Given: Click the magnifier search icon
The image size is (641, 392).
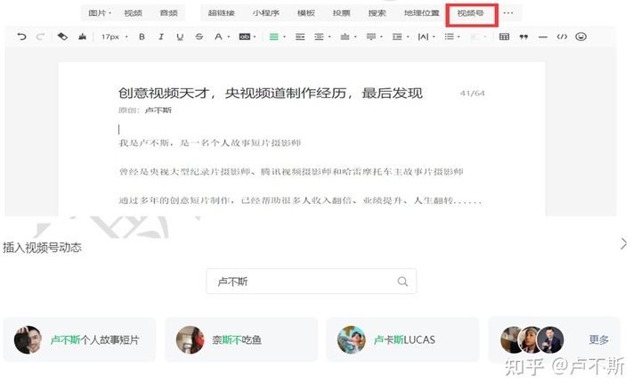Looking at the screenshot, I should coord(402,282).
